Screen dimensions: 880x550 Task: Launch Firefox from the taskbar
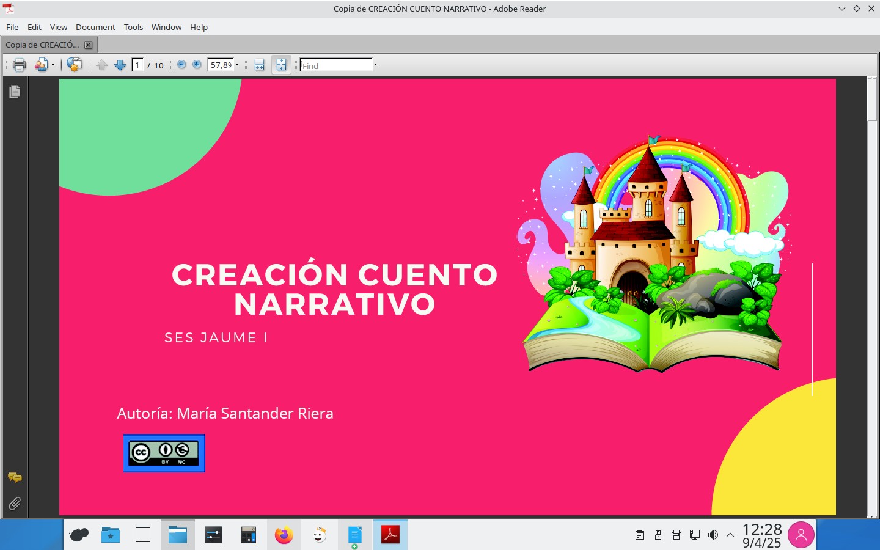coord(284,535)
